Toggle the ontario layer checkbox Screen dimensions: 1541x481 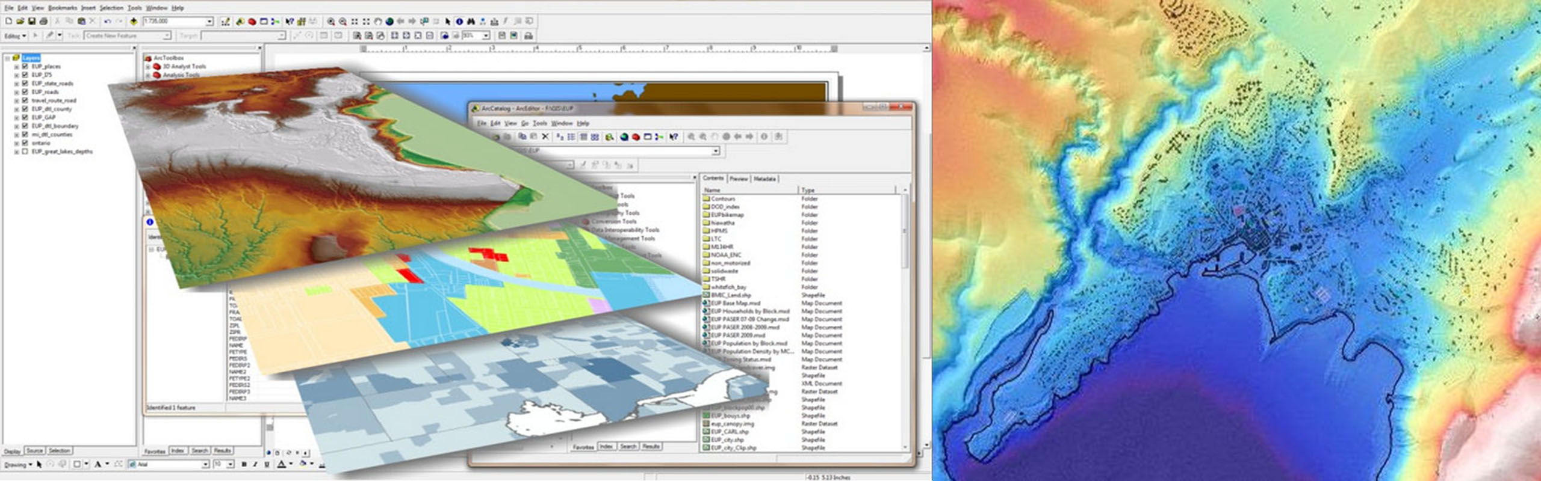coord(25,143)
